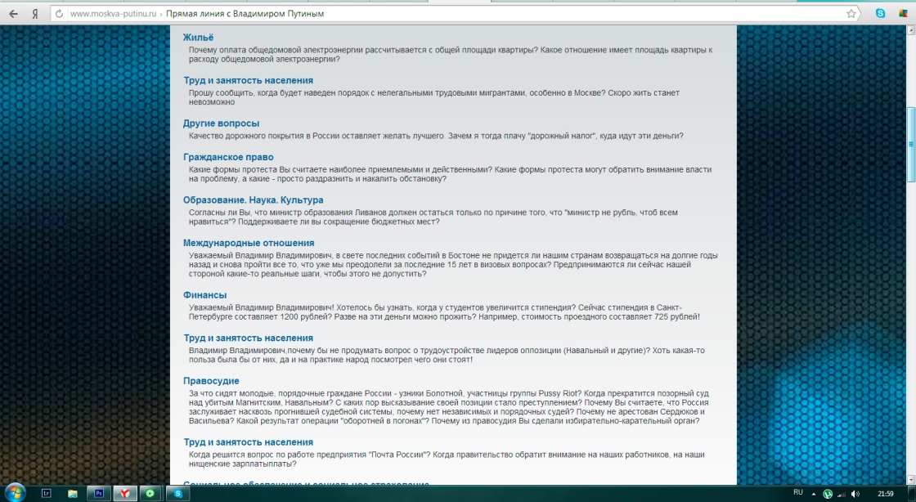Switch to Photoshop in the taskbar

click(99, 493)
